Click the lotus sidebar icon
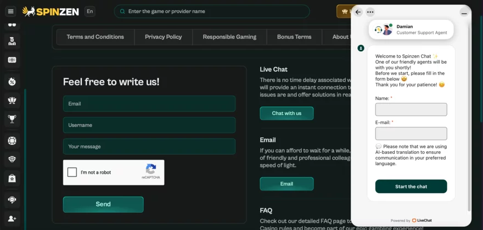This screenshot has width=483, height=230. [12, 100]
